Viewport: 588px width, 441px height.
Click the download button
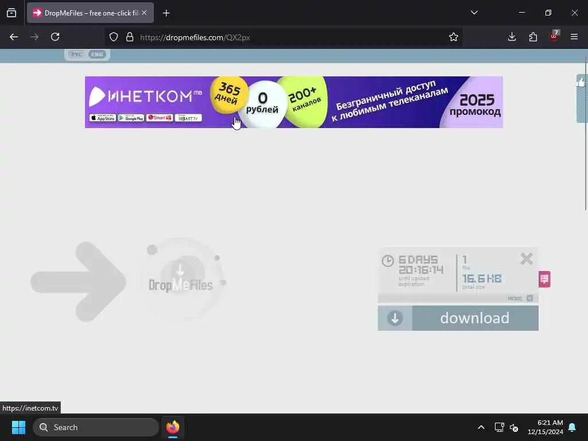pyautogui.click(x=458, y=318)
